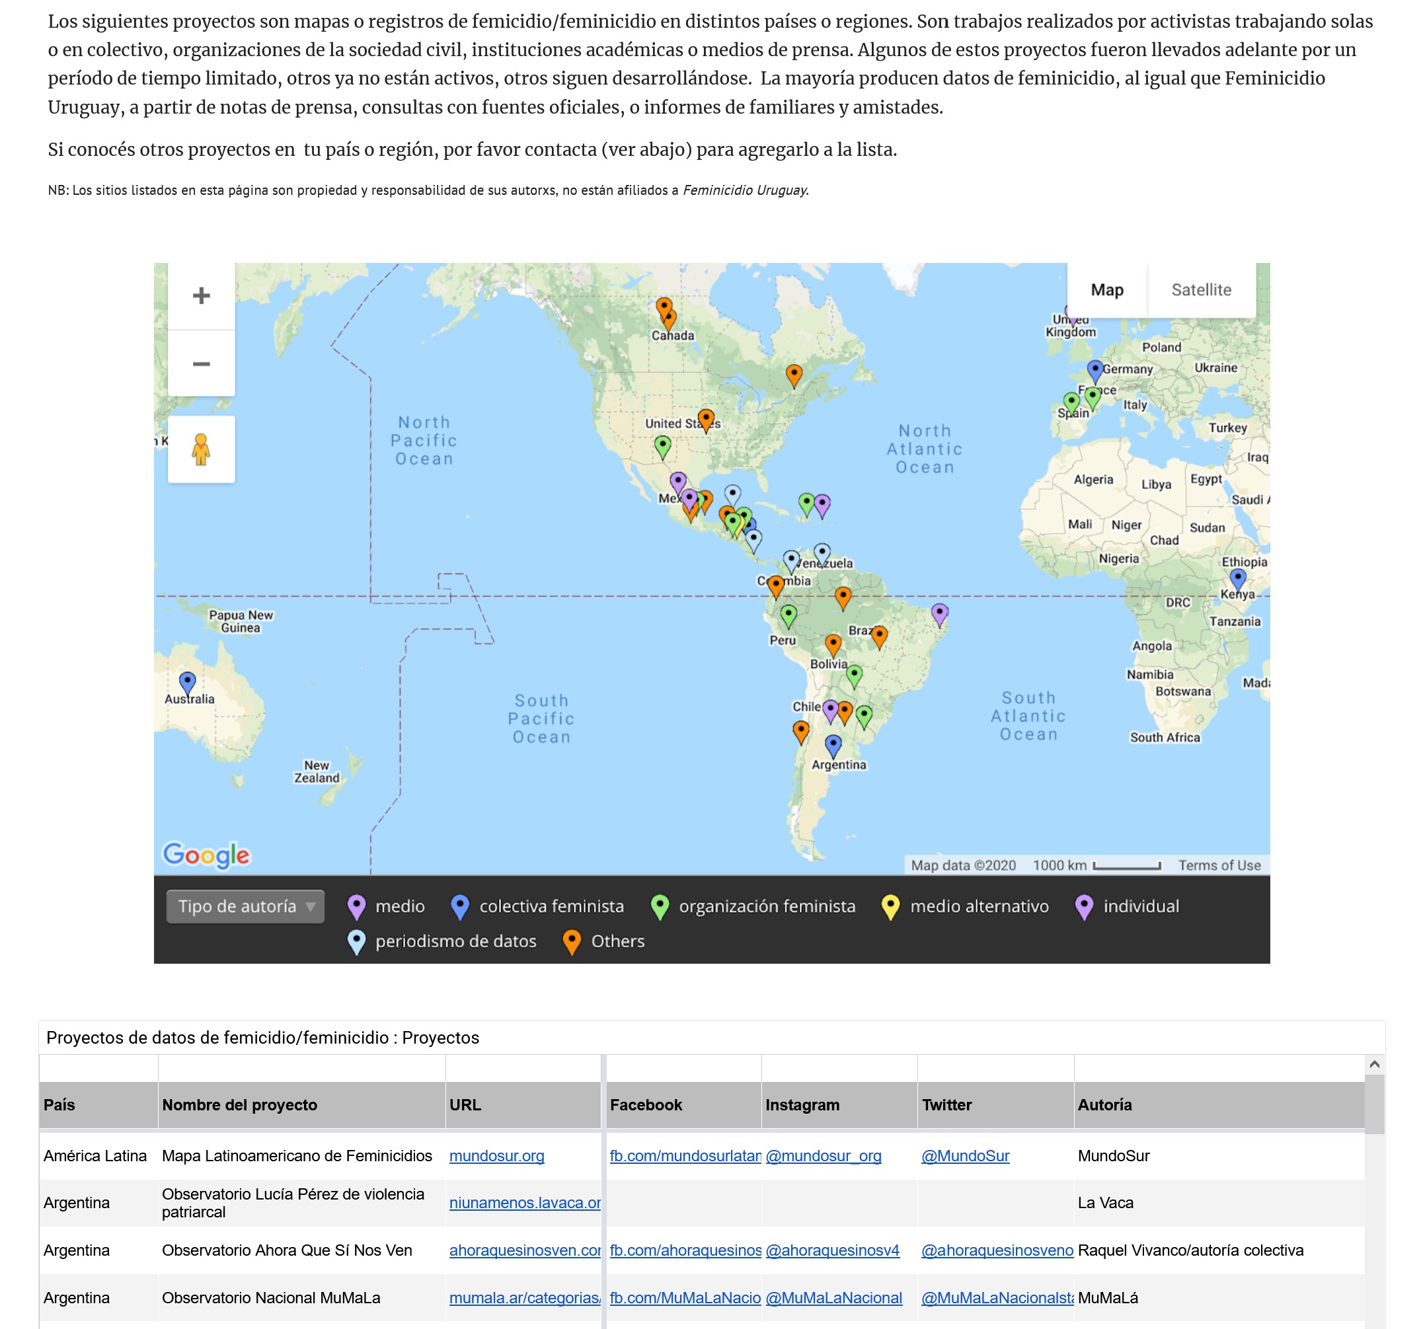Viewport: 1421px width, 1329px height.
Task: Click the green marker over Spain
Action: pos(1071,404)
